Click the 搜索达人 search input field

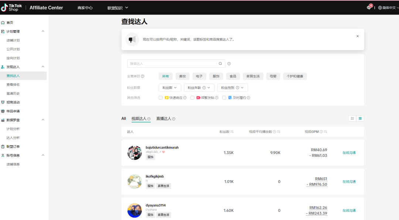pyautogui.click(x=172, y=64)
